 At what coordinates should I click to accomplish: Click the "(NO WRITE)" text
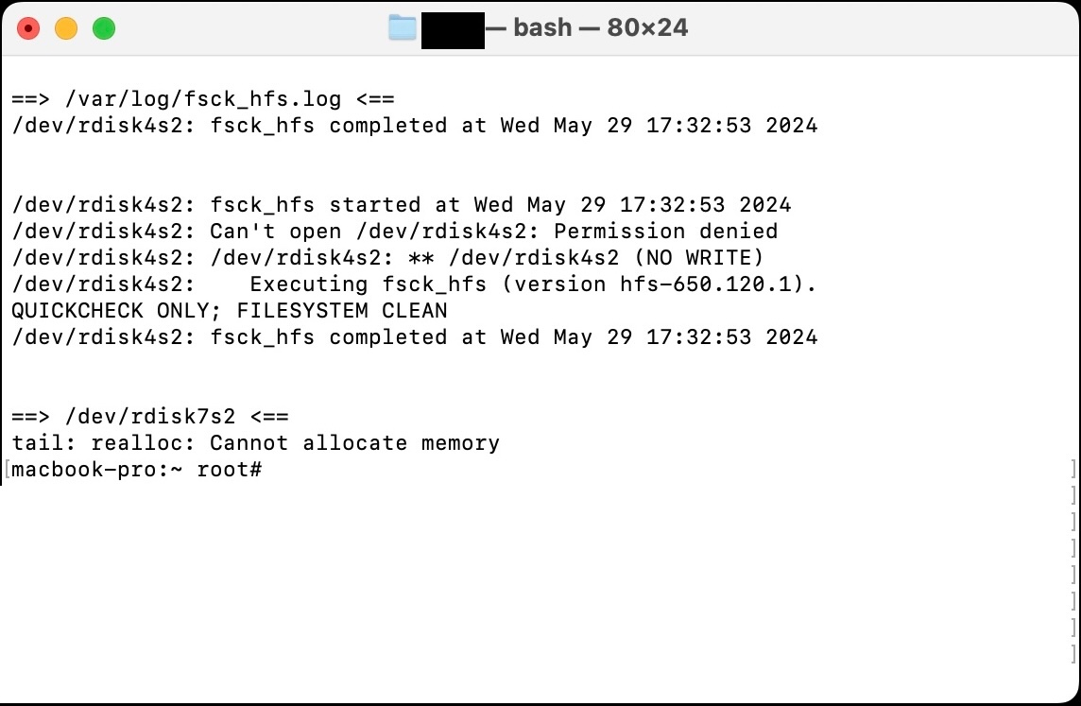[x=698, y=258]
